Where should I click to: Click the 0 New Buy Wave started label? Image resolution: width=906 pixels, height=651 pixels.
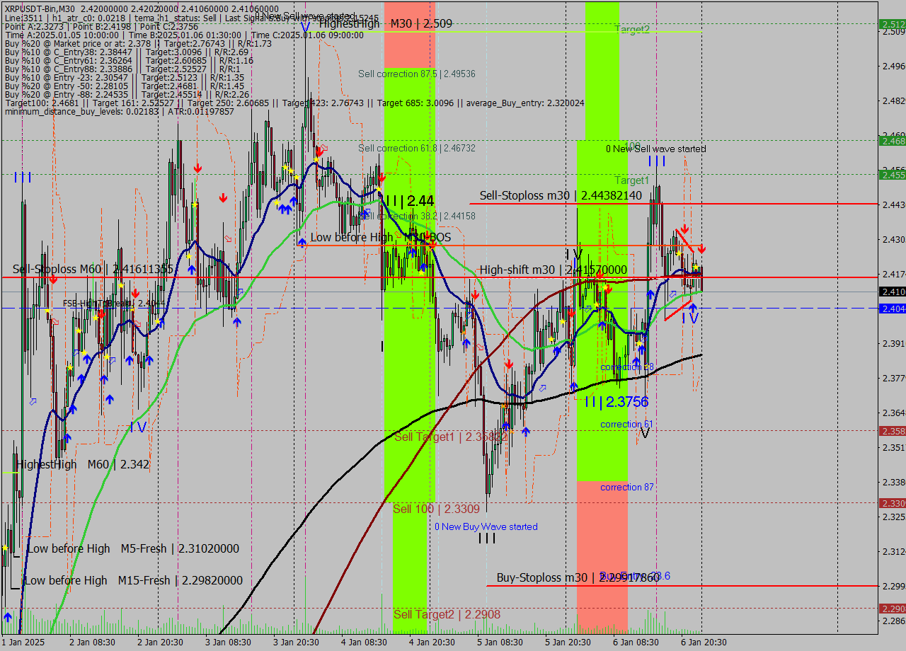[486, 526]
